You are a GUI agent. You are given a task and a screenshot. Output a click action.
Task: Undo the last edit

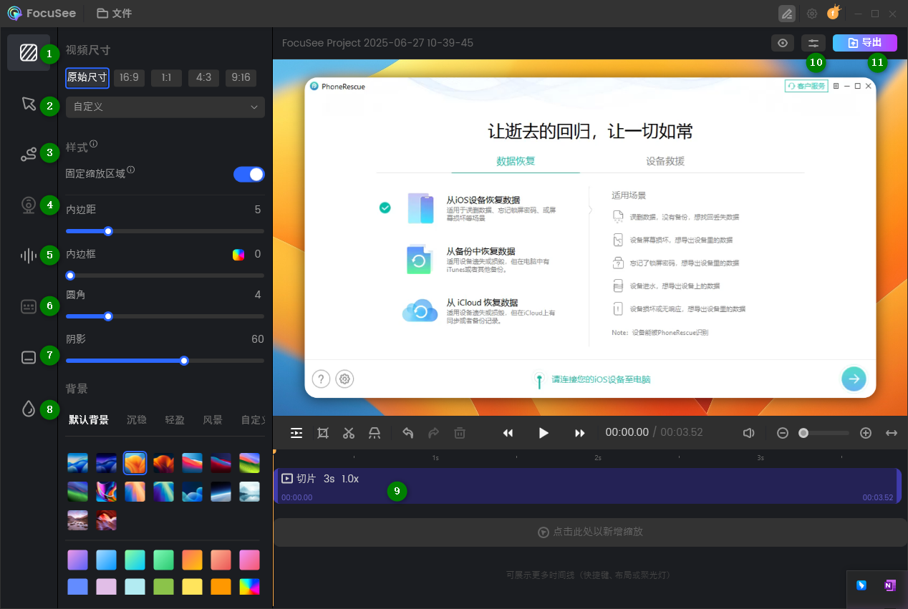click(x=408, y=433)
